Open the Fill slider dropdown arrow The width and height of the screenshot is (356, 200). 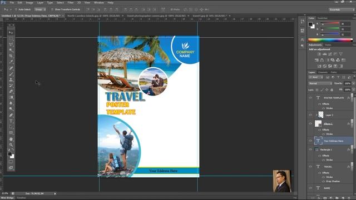pos(354,90)
